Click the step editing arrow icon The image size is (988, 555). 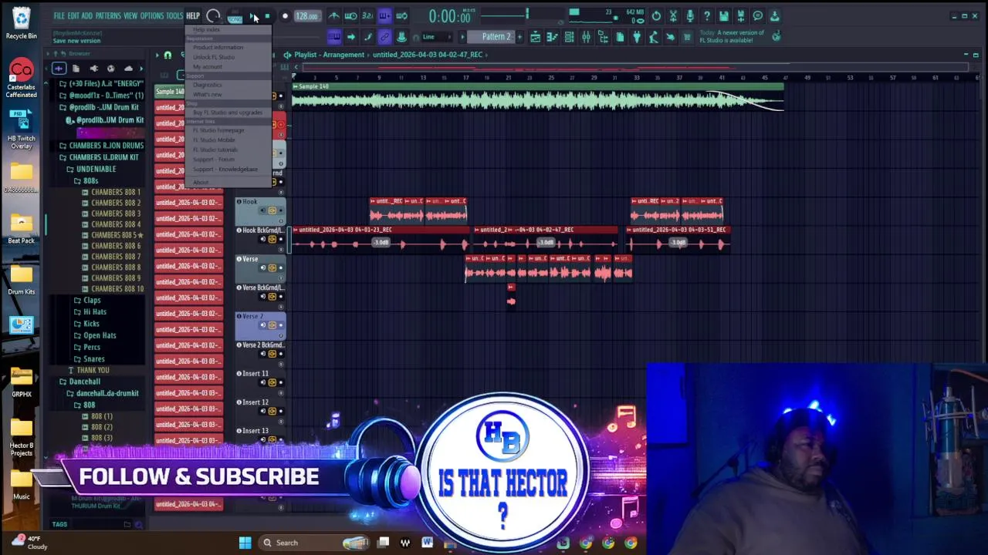click(350, 37)
